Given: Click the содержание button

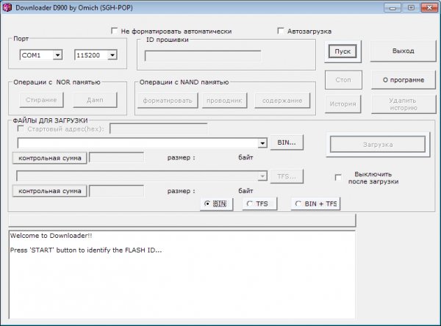Looking at the screenshot, I should (x=282, y=101).
